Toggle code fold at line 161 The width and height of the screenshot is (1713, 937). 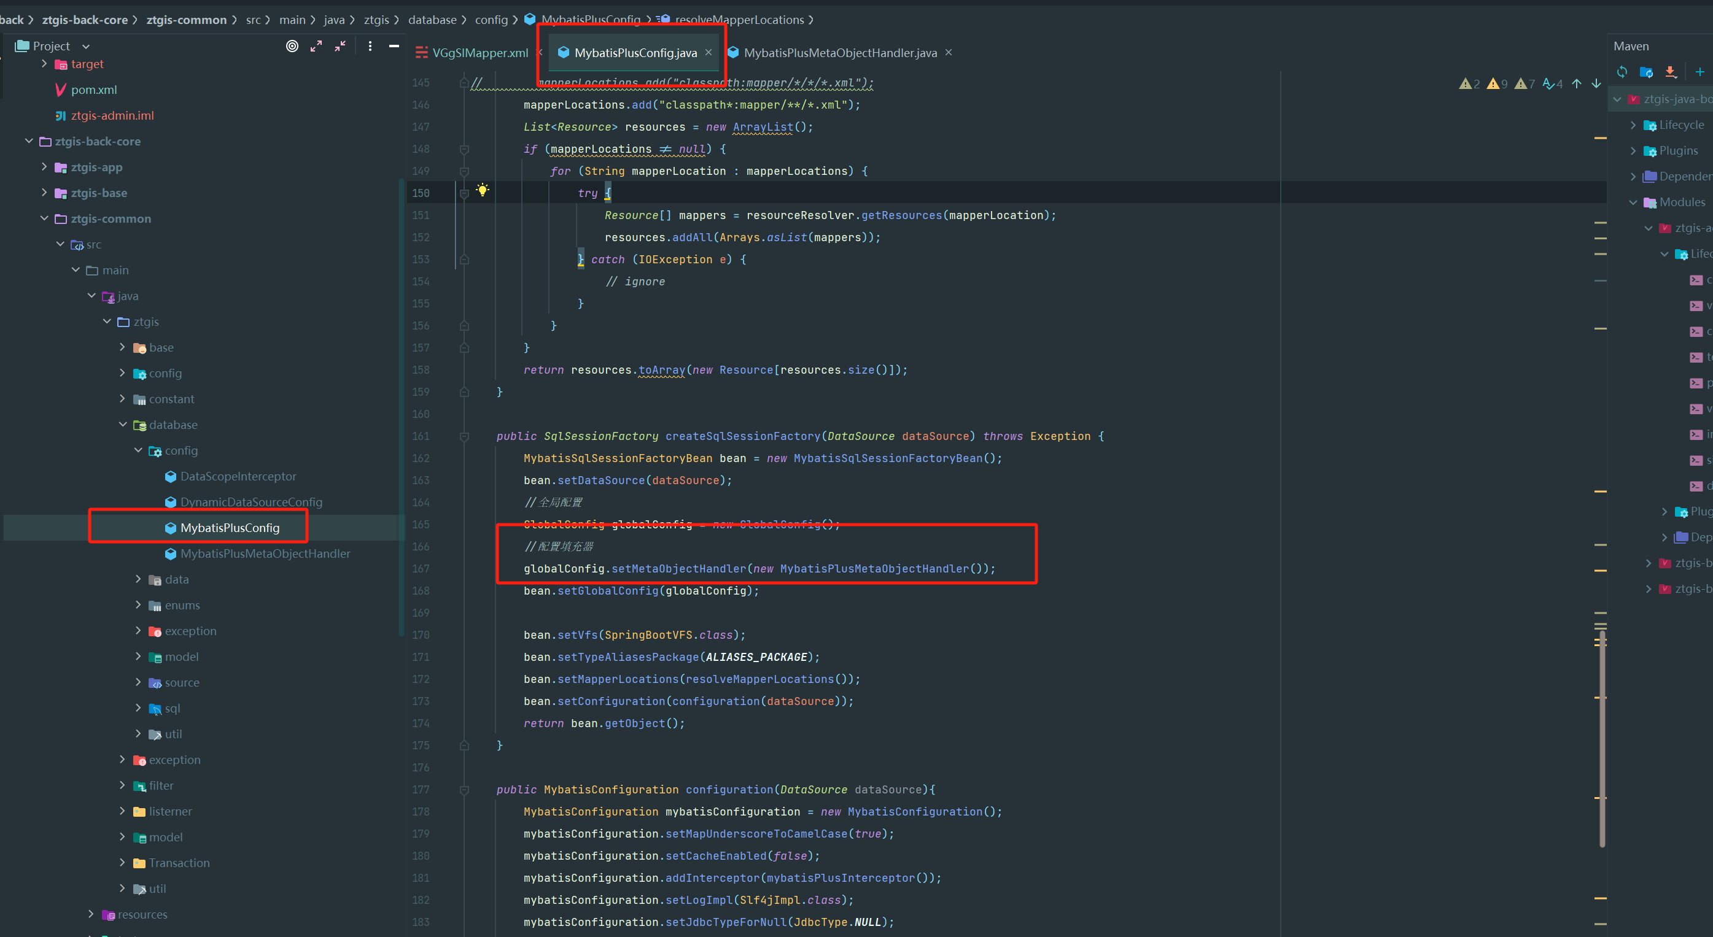(464, 437)
